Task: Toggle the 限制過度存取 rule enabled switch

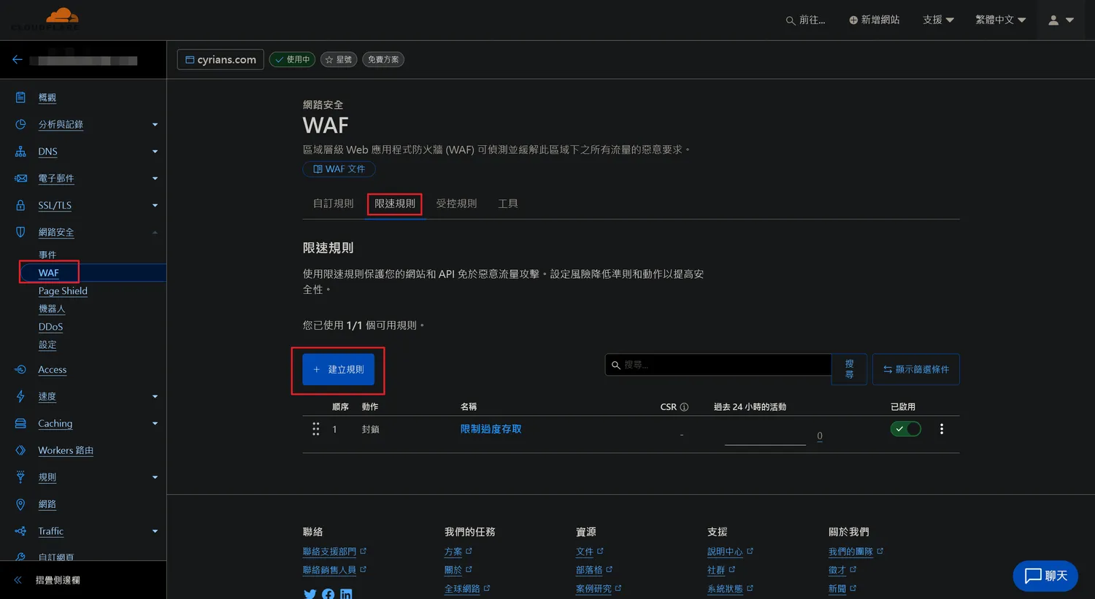Action: click(x=905, y=429)
